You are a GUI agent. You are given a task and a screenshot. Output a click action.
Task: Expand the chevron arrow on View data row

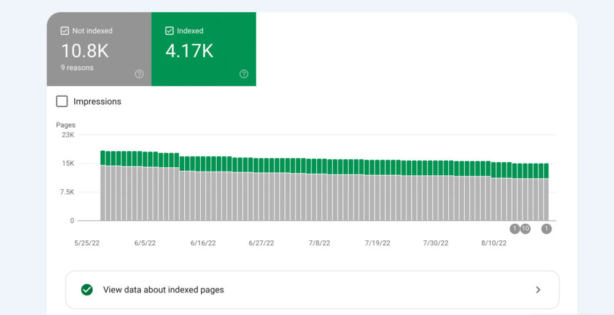538,290
